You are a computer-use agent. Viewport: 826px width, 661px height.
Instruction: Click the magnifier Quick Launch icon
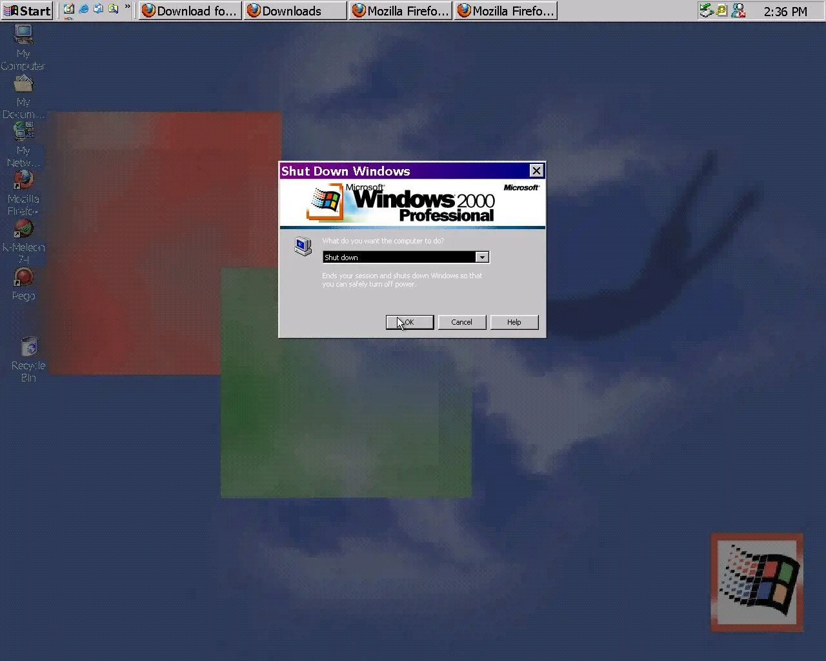pos(114,10)
